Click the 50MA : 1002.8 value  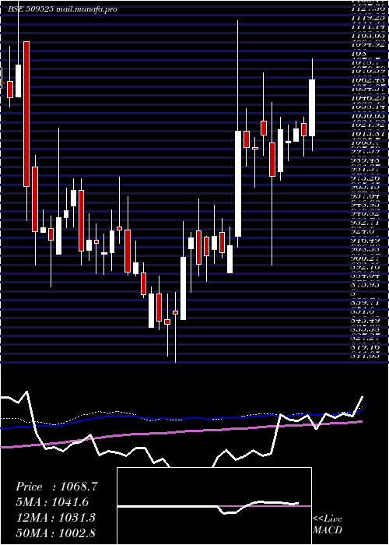[x=56, y=533]
